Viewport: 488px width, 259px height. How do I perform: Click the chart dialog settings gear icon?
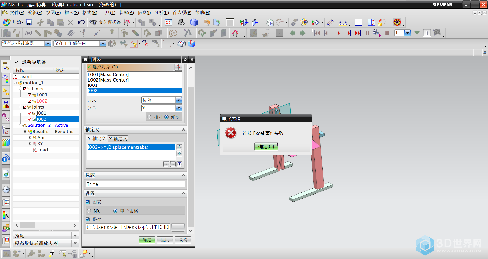click(x=86, y=60)
